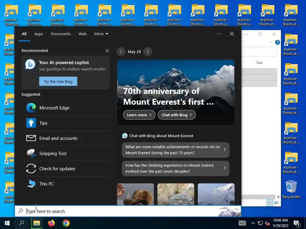Expand the Explorer ribbon chevron
Viewport: 306px width, 229px height.
(271, 42)
